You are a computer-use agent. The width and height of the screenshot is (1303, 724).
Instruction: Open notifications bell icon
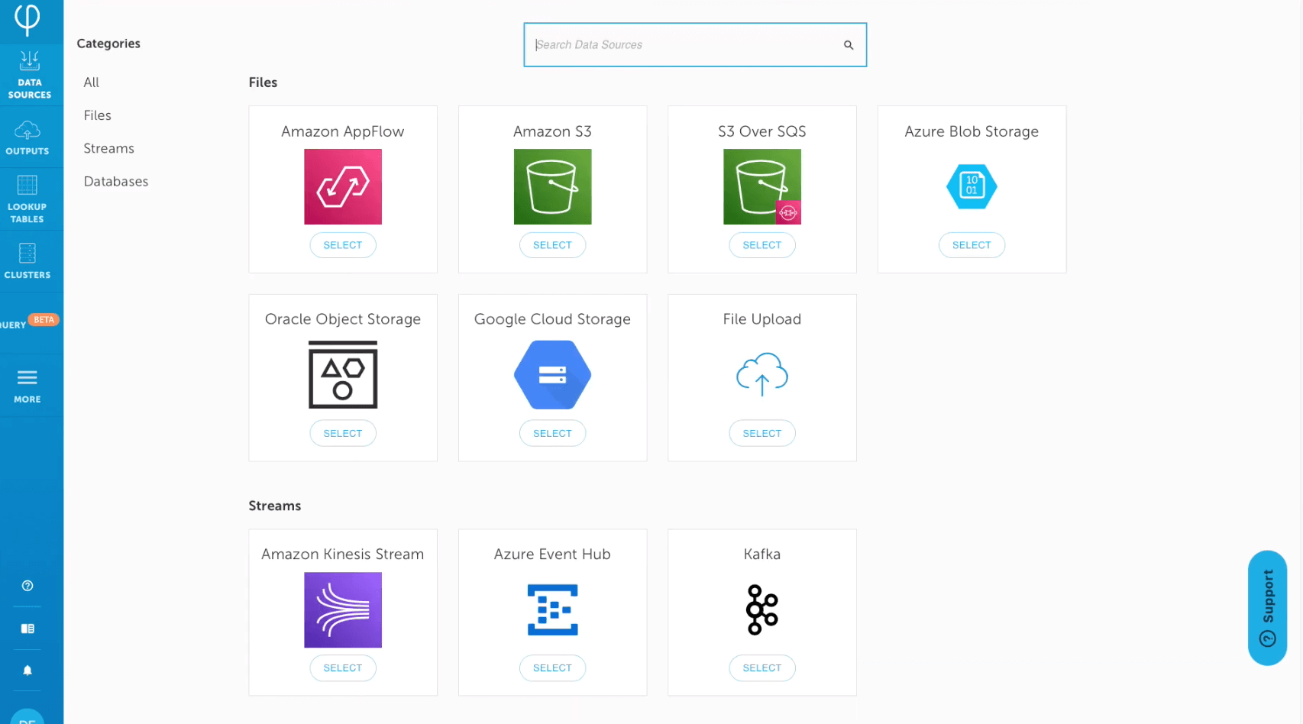point(27,671)
